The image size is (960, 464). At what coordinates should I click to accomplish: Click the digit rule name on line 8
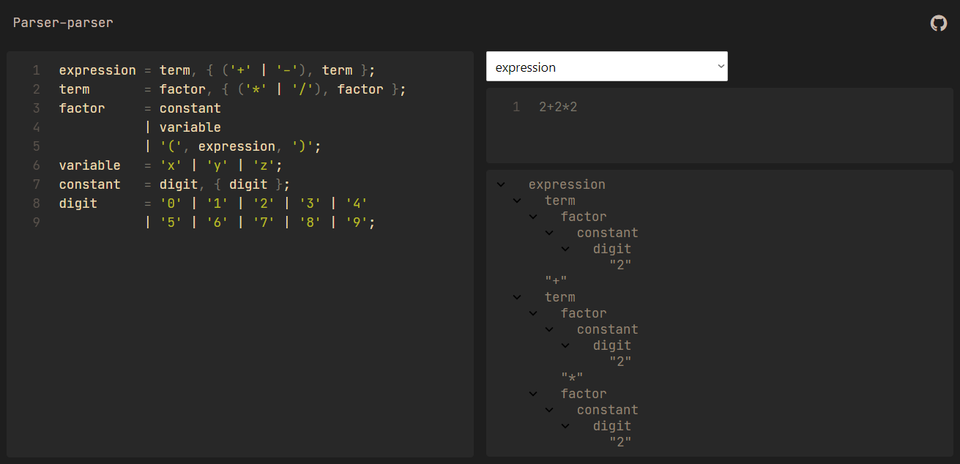click(x=78, y=203)
